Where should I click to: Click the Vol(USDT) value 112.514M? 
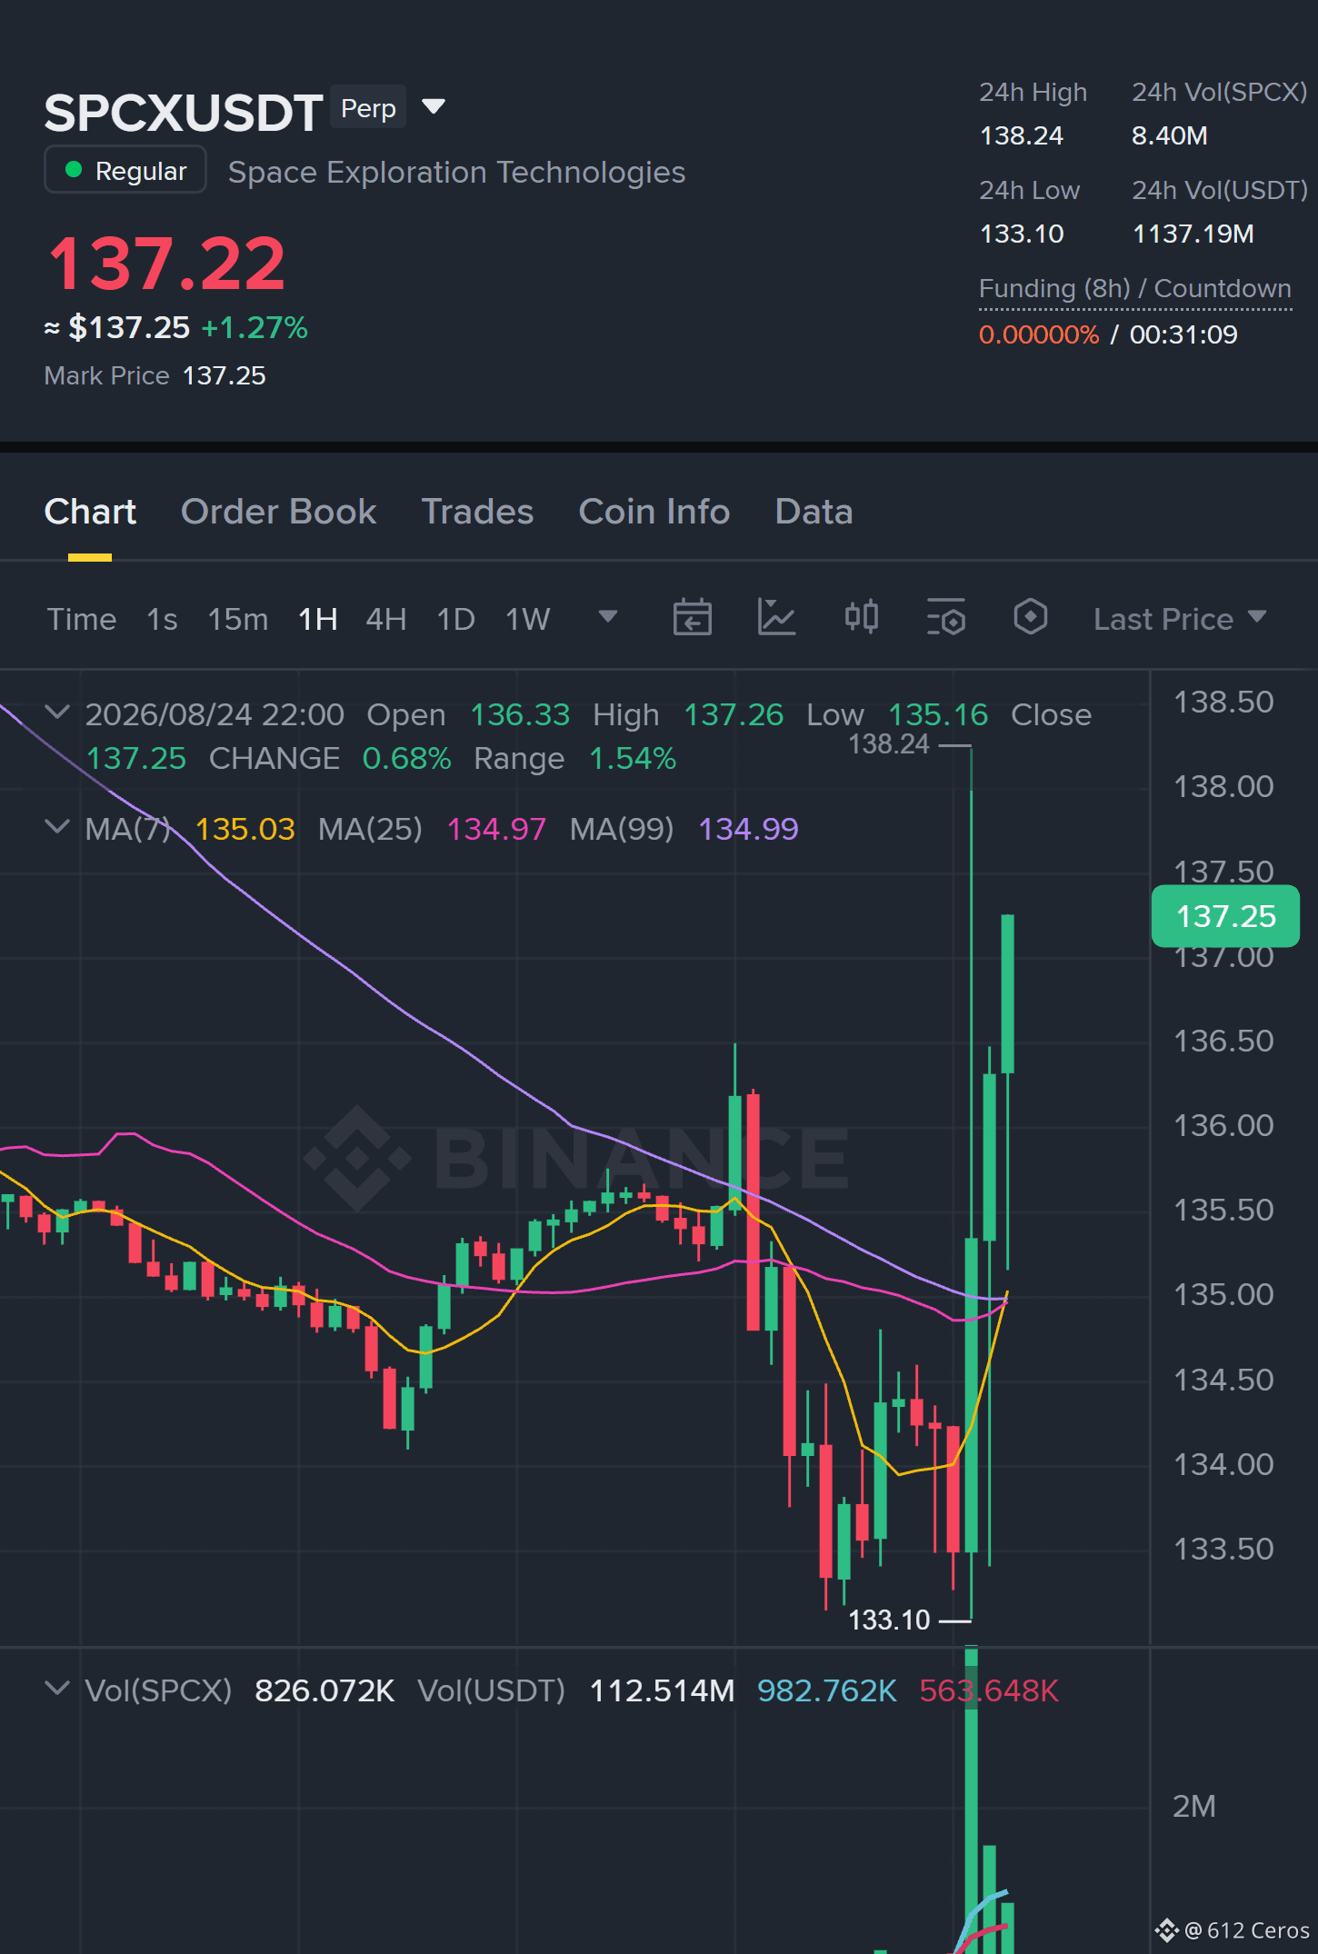coord(662,1690)
